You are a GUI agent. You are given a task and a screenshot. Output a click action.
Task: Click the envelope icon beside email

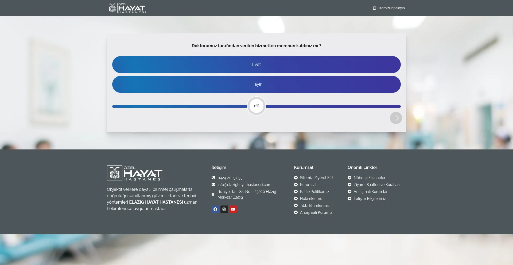coord(213,185)
